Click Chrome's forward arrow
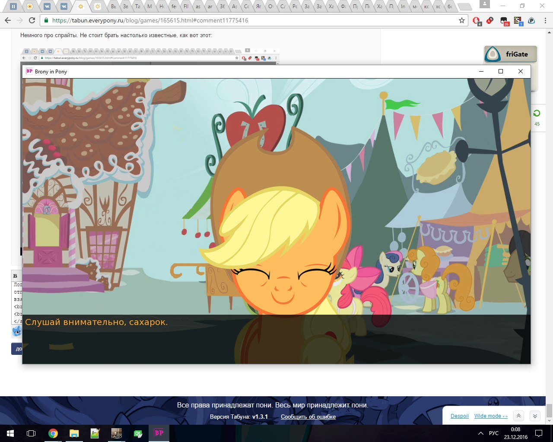The width and height of the screenshot is (553, 442). pos(20,20)
